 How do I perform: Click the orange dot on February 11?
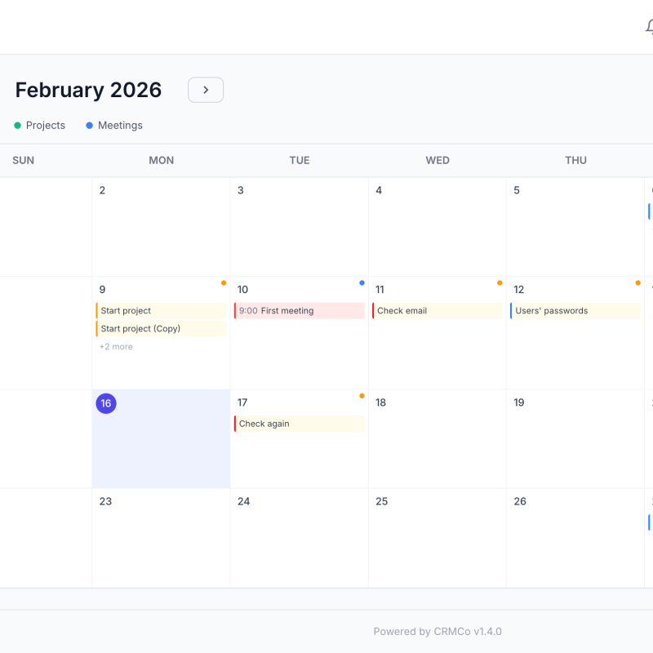(x=500, y=283)
